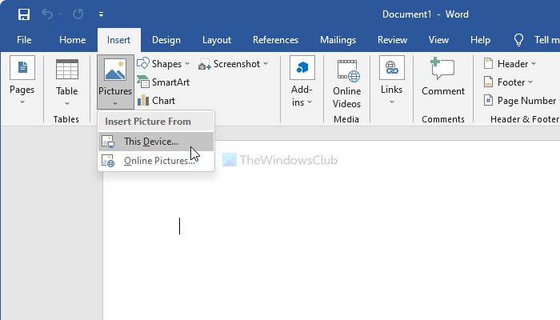Screen dimensions: 560x320
Task: Click the Table grid icon
Action: [x=66, y=70]
